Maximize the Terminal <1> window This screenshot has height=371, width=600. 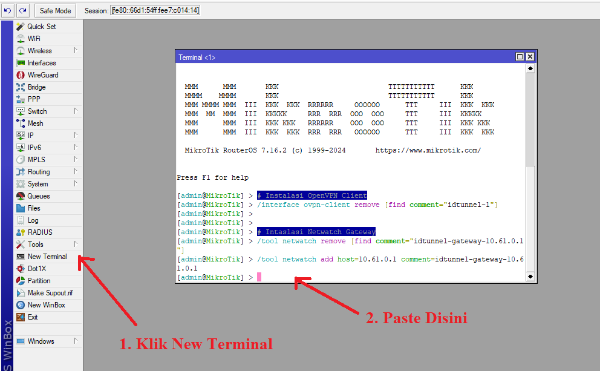pyautogui.click(x=520, y=57)
